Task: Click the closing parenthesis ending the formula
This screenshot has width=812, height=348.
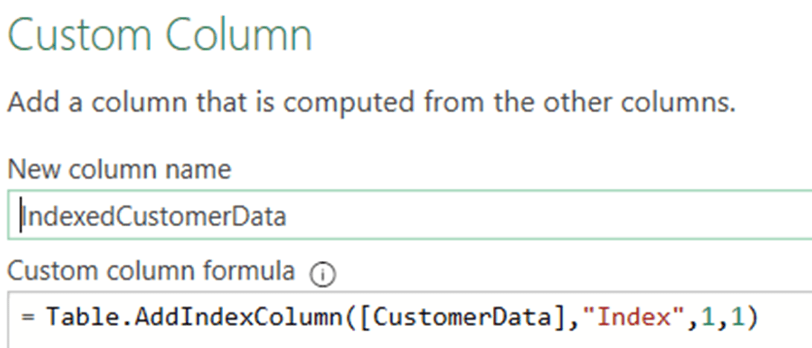Action: tap(752, 318)
